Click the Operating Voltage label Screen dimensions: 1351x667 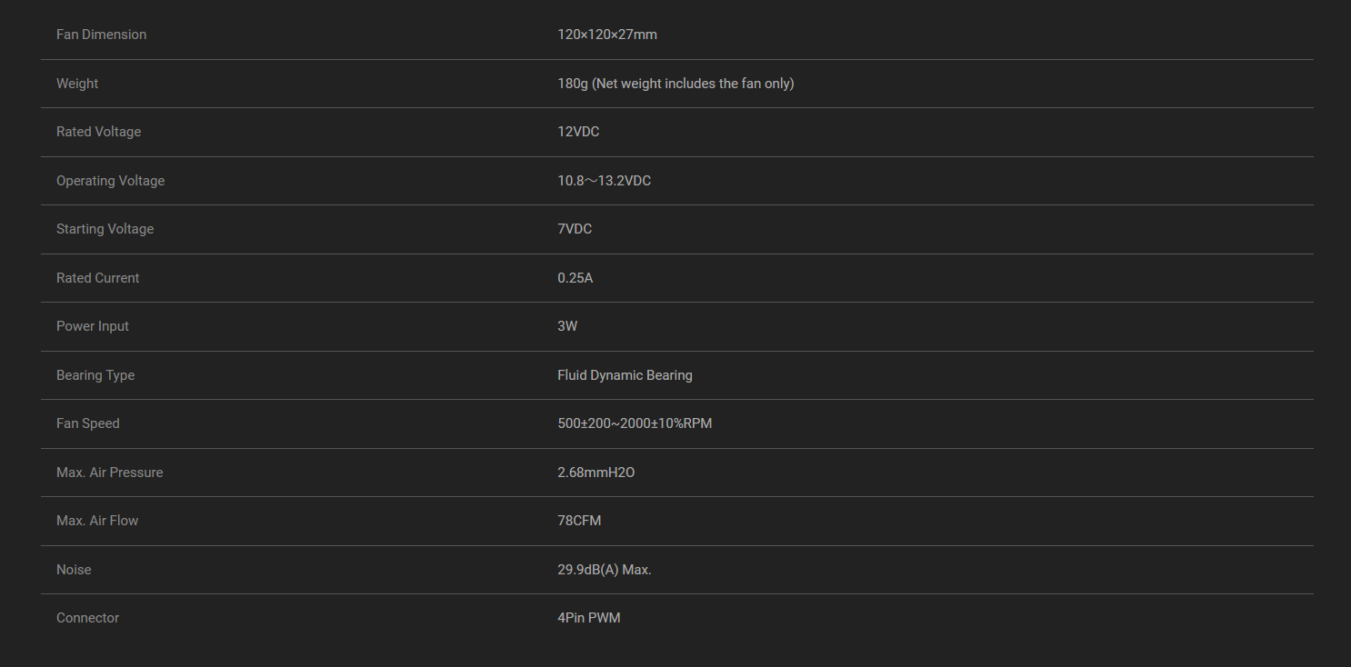[x=110, y=181]
